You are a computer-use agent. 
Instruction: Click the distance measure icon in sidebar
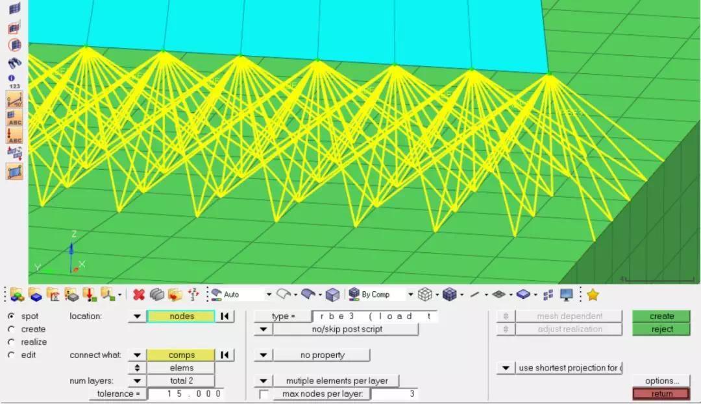(x=14, y=99)
